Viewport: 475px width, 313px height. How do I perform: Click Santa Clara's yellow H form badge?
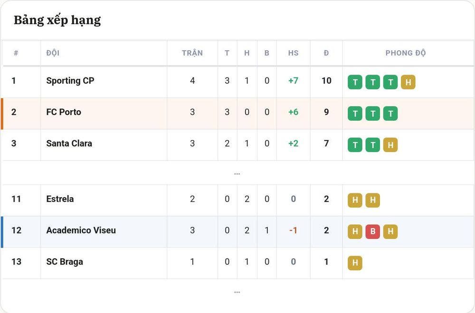(390, 145)
